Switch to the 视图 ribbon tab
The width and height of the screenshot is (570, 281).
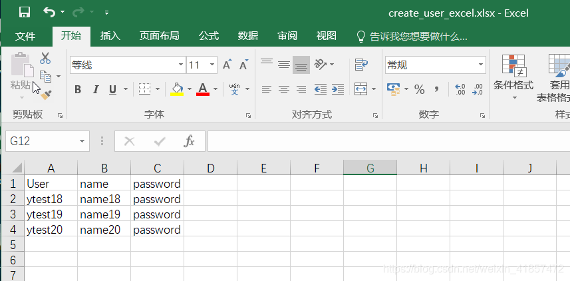pyautogui.click(x=326, y=36)
